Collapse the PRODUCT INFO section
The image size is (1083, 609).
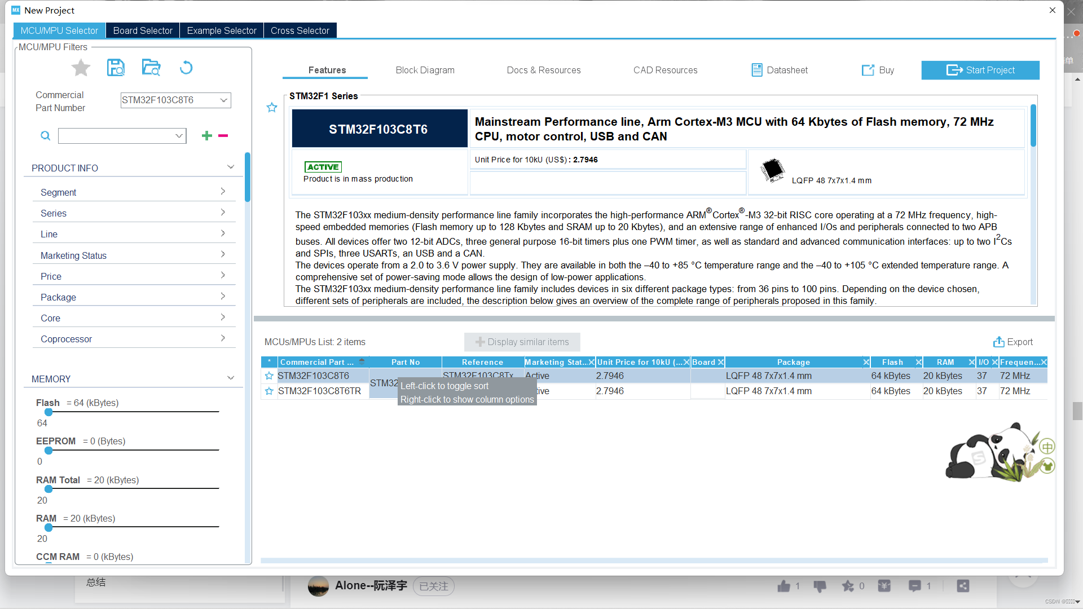coord(230,167)
